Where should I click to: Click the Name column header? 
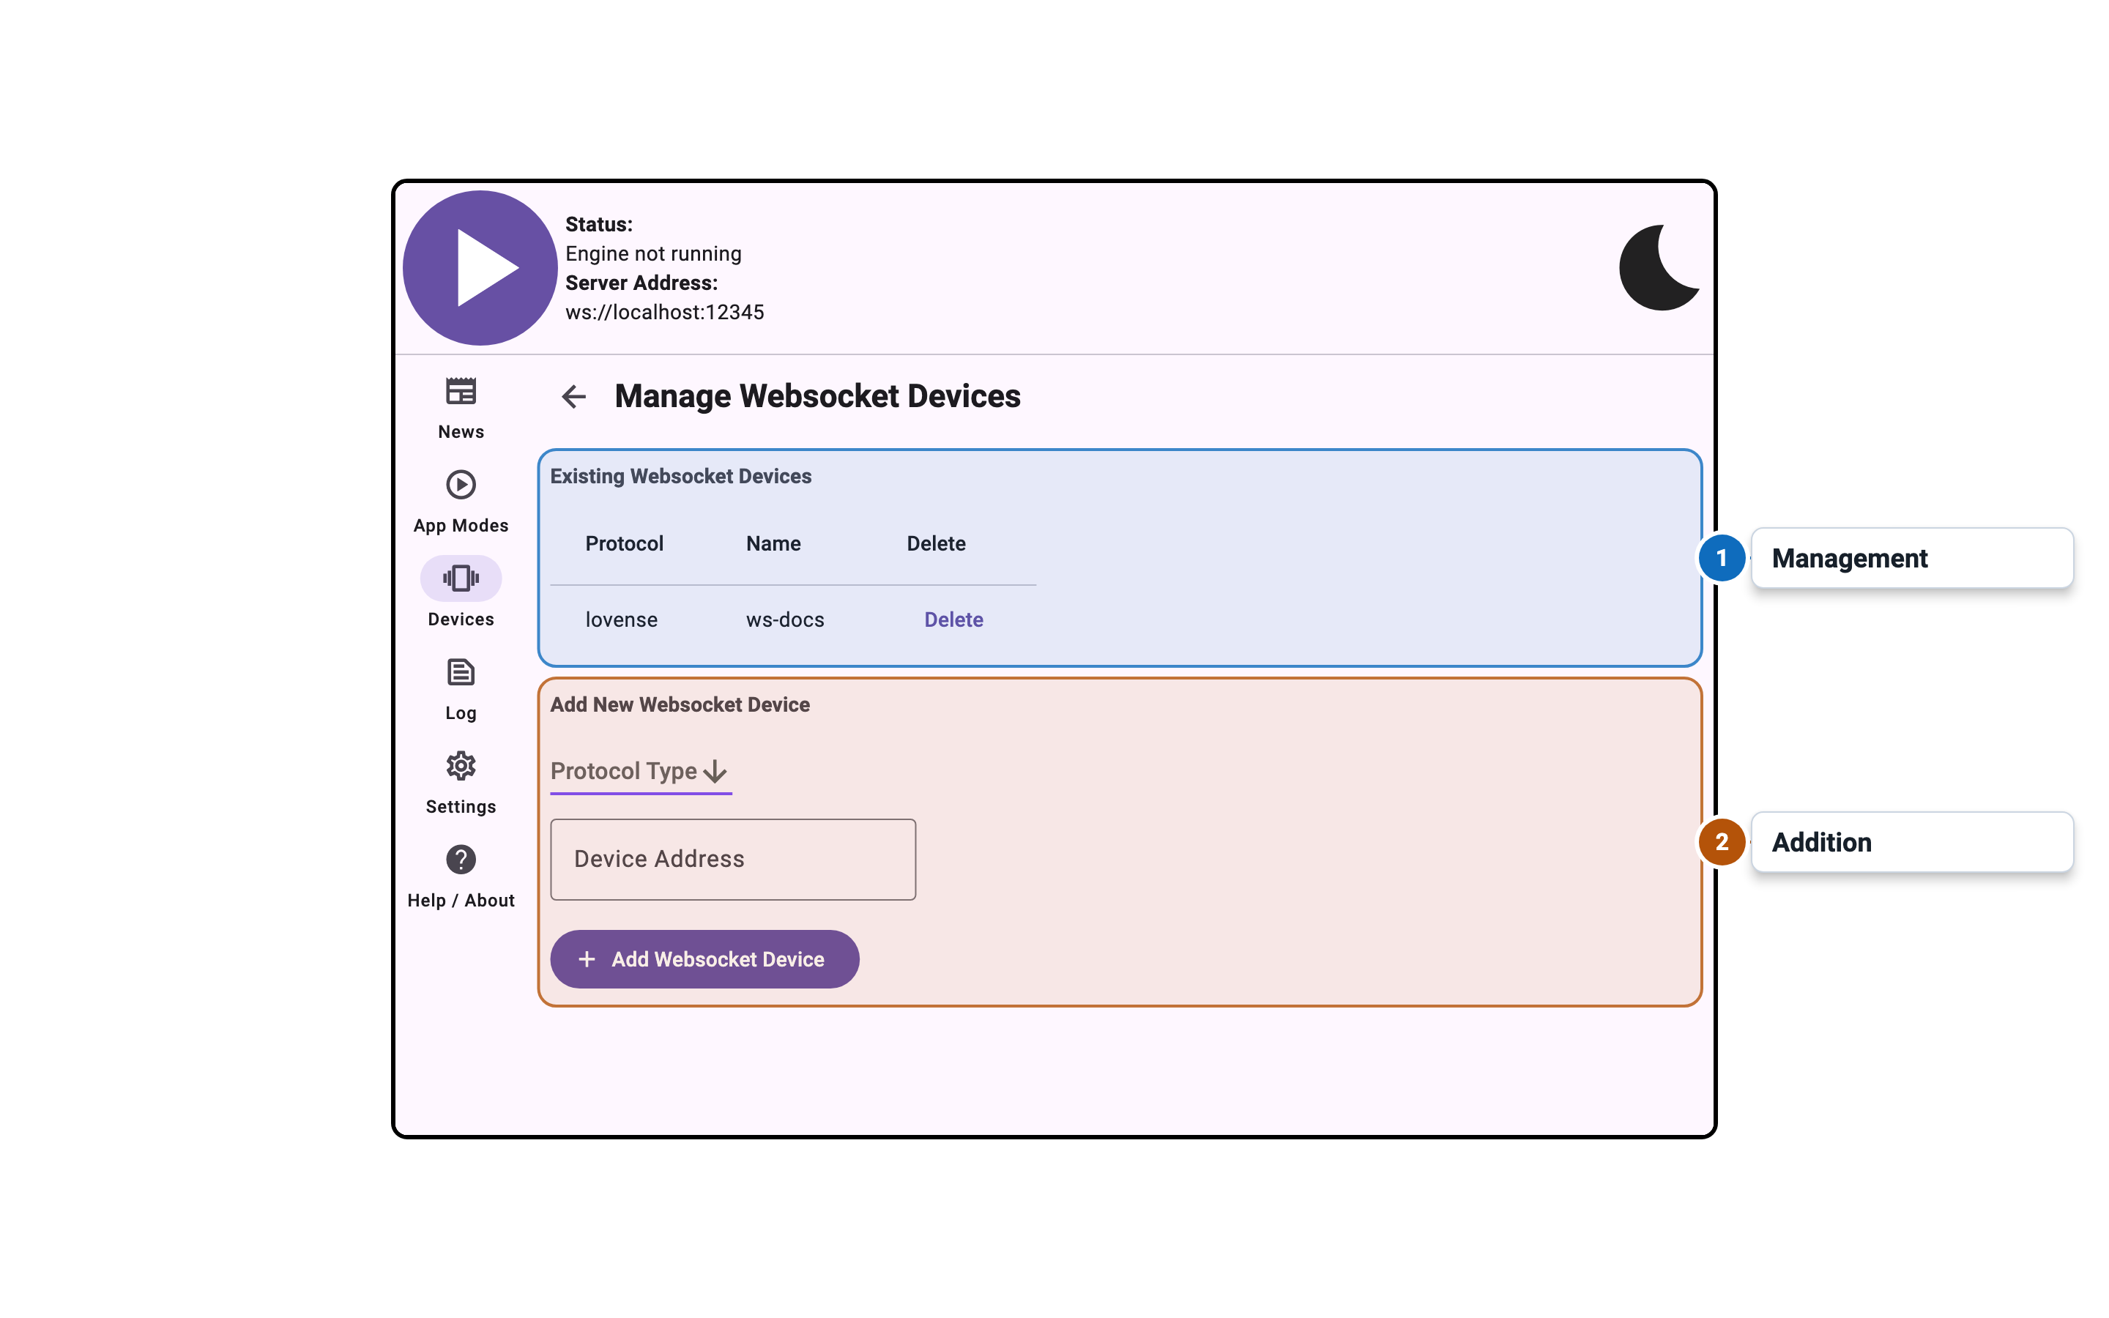click(773, 543)
